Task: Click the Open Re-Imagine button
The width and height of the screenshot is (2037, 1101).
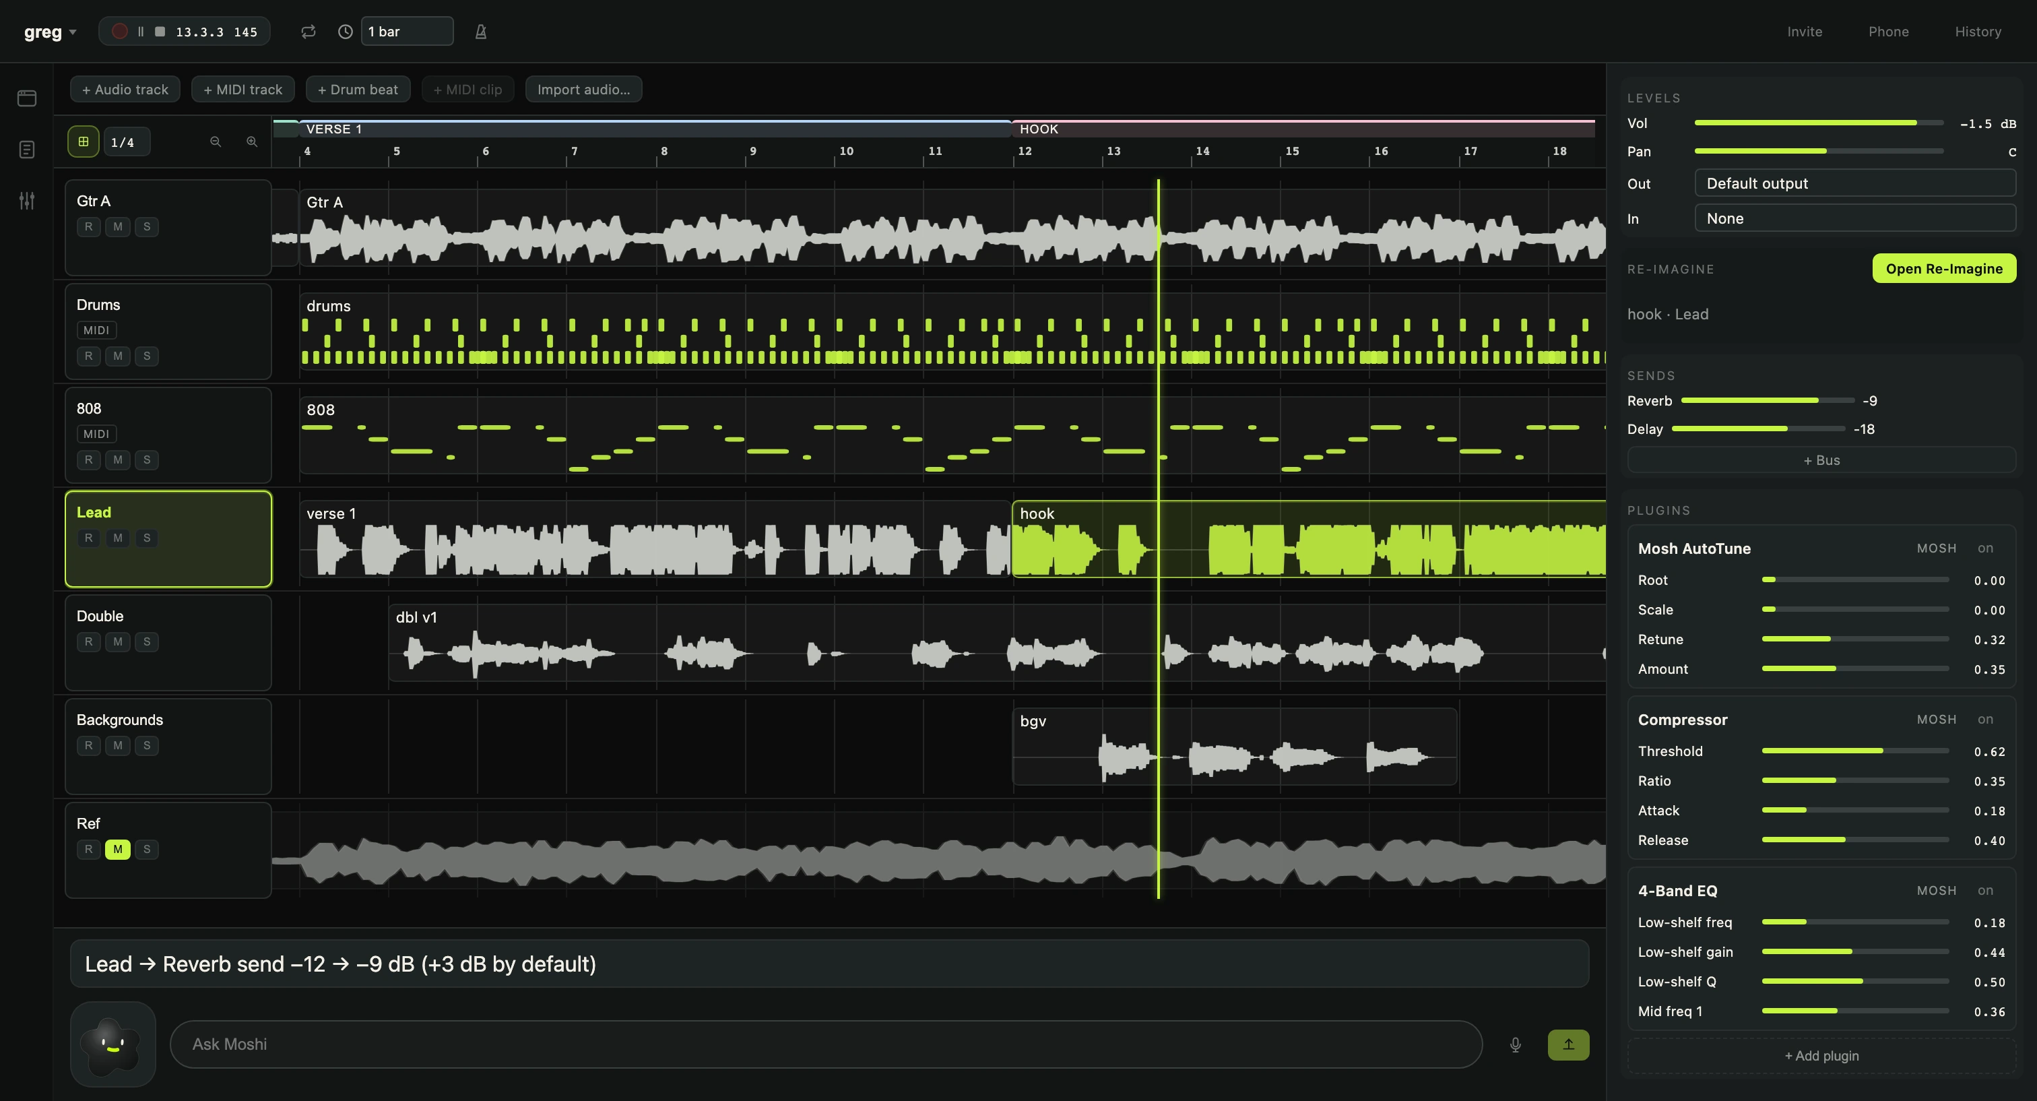Action: click(x=1943, y=269)
